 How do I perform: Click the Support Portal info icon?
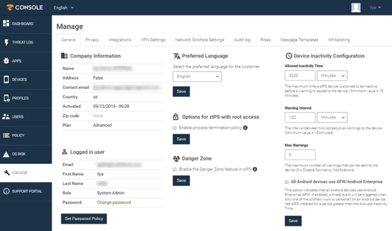pos(6,191)
